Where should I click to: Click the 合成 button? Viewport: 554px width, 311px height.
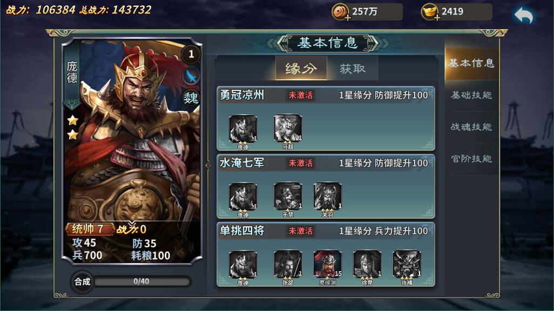(x=82, y=282)
